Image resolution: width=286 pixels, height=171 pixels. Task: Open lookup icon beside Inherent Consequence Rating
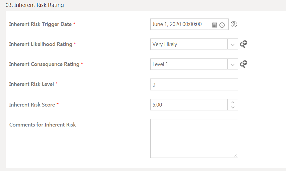pyautogui.click(x=244, y=64)
